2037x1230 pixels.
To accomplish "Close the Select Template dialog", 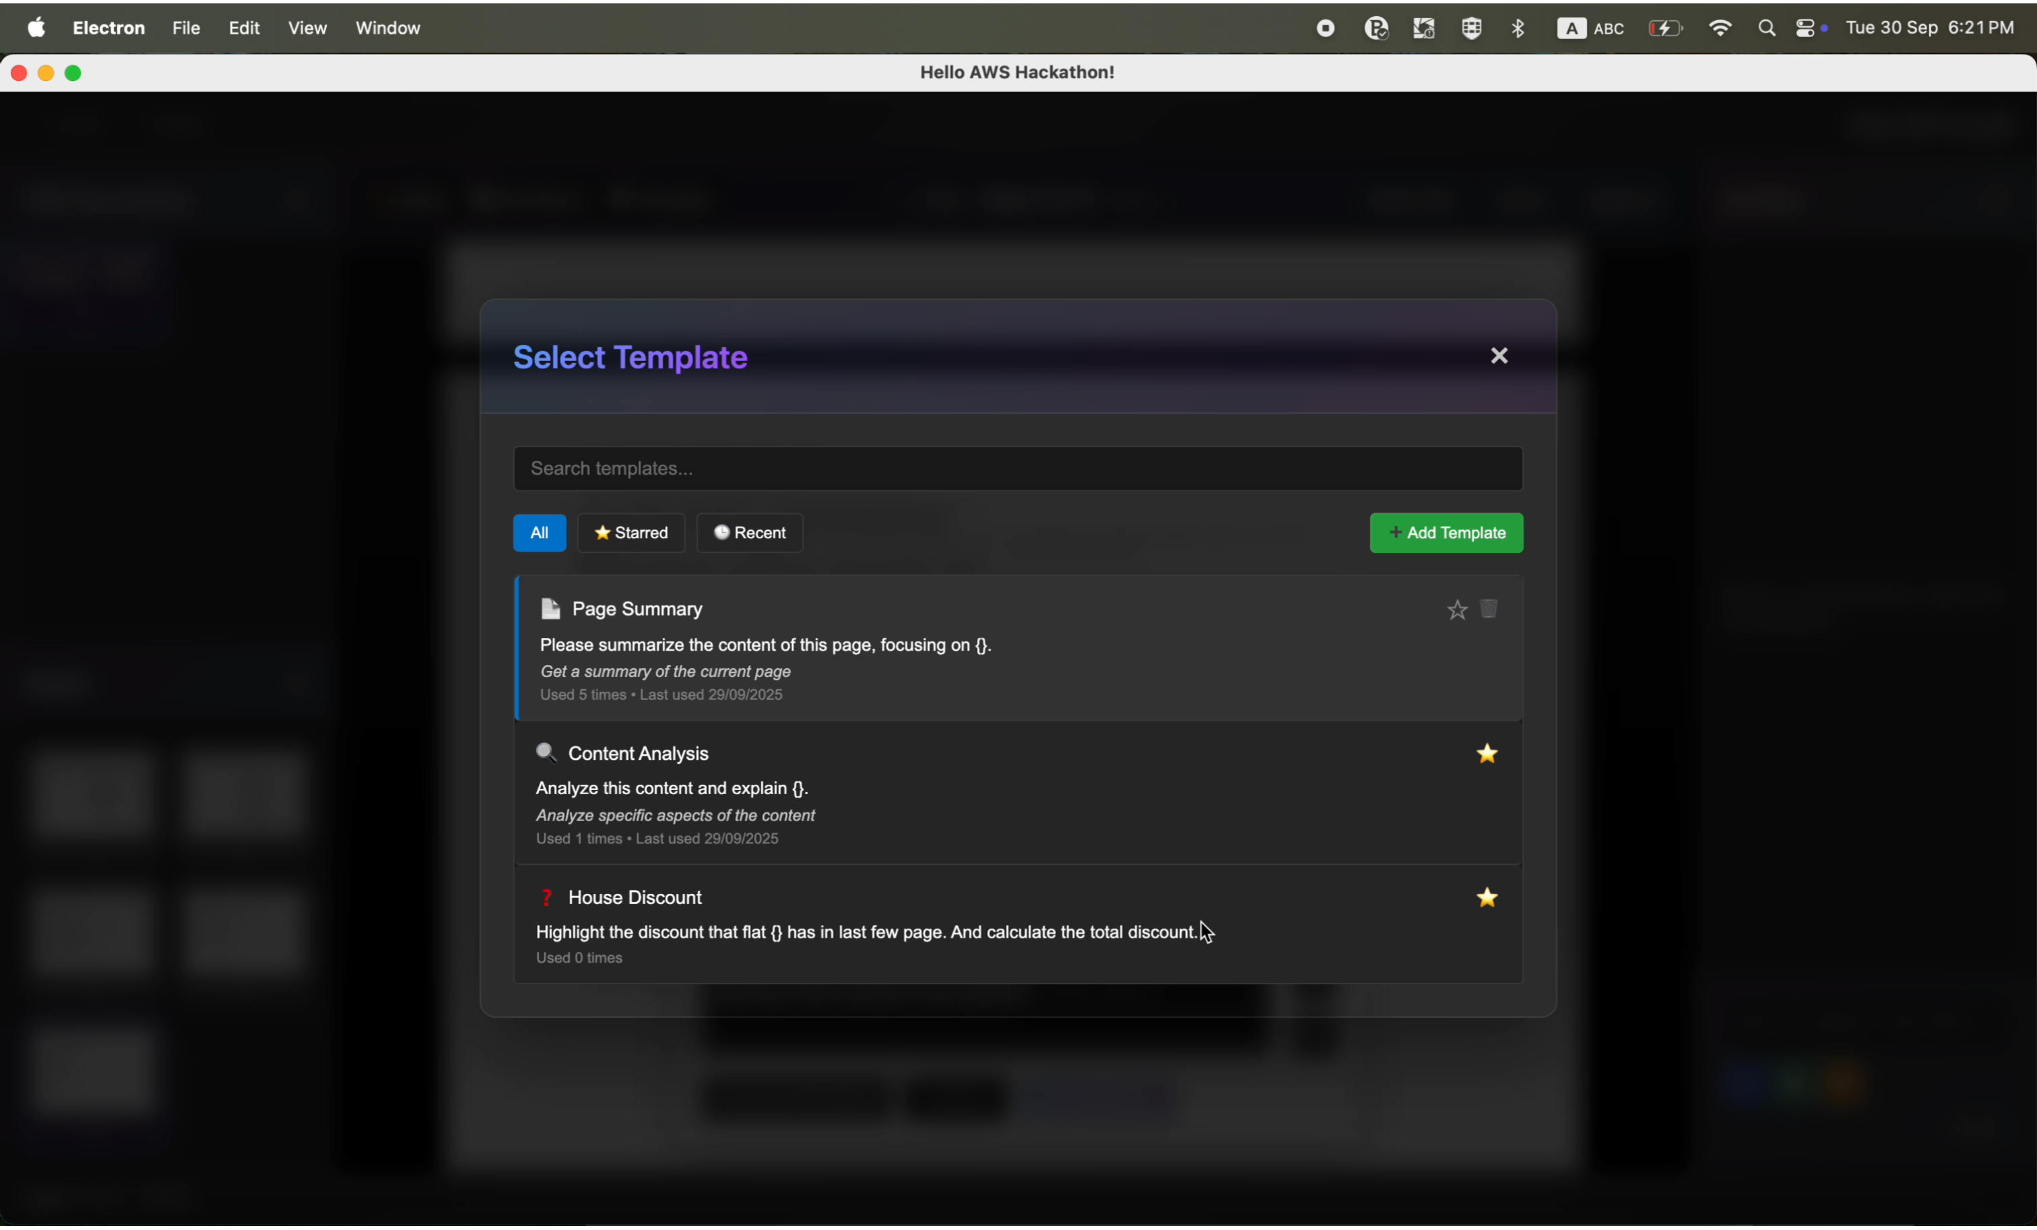I will pyautogui.click(x=1499, y=356).
